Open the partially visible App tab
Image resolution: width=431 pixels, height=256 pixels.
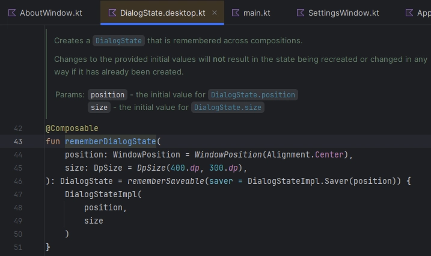tap(418, 13)
